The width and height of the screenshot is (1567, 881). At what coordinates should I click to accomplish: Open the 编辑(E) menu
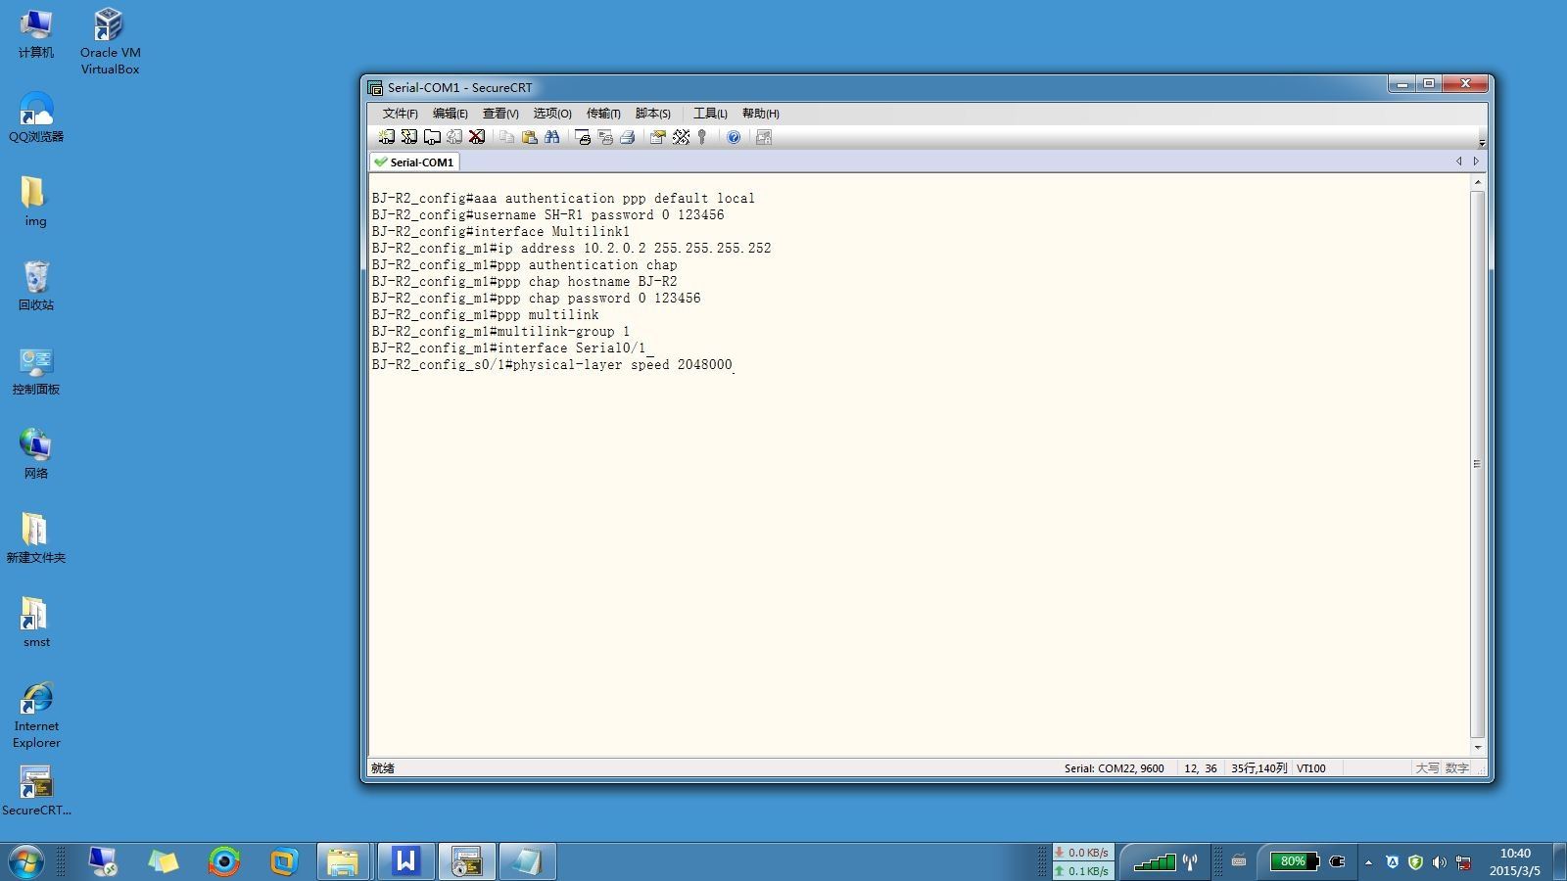[x=450, y=114]
